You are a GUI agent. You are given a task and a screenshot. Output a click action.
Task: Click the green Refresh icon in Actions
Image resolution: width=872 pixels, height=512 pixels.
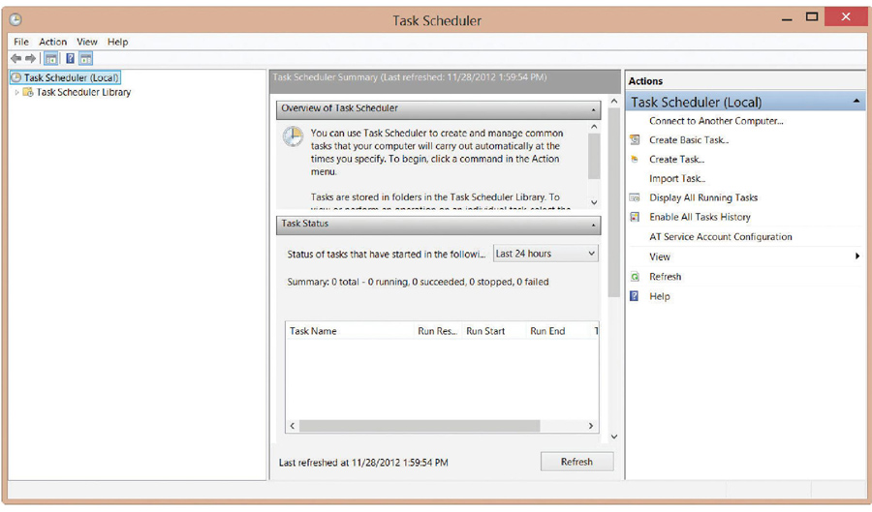pyautogui.click(x=635, y=277)
